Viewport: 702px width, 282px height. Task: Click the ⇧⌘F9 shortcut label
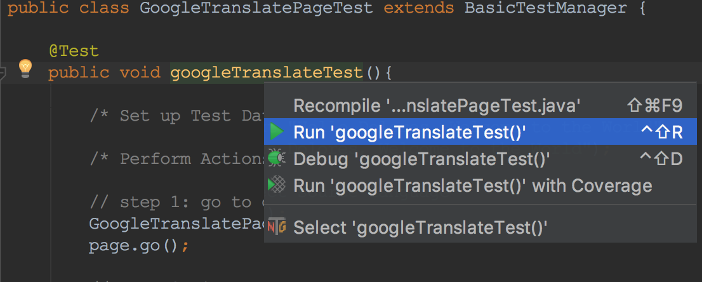655,106
